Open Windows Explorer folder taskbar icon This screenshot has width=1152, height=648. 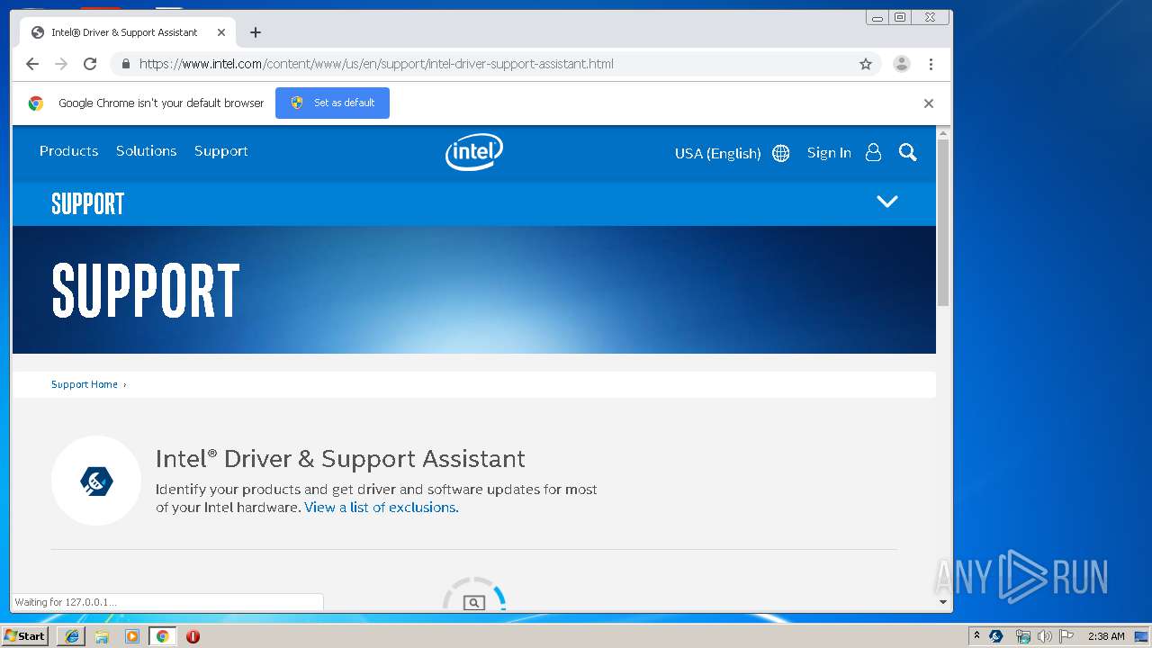point(102,636)
